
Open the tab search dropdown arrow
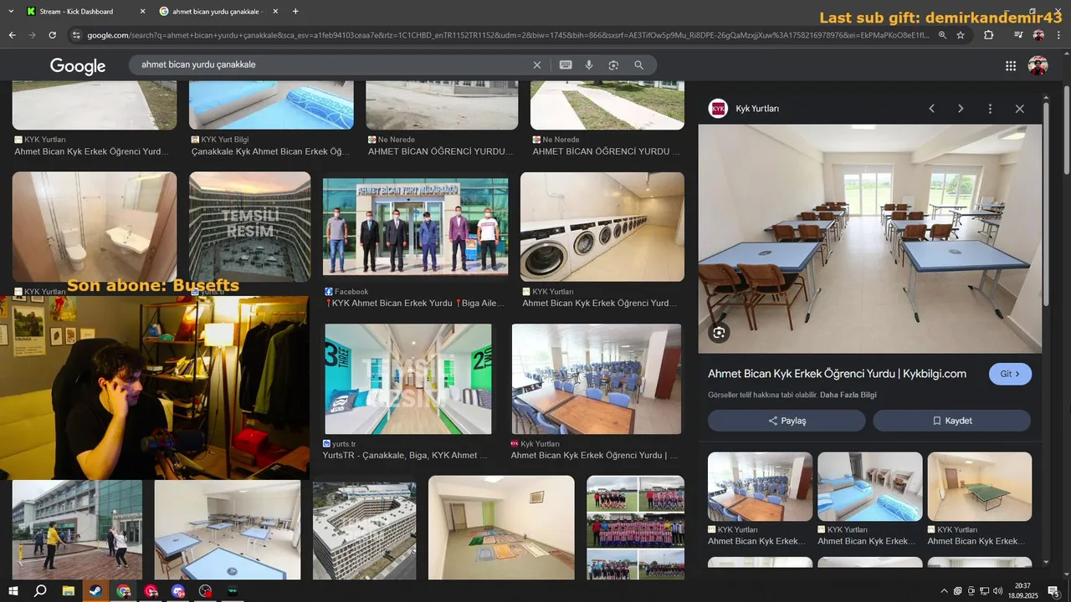(11, 12)
